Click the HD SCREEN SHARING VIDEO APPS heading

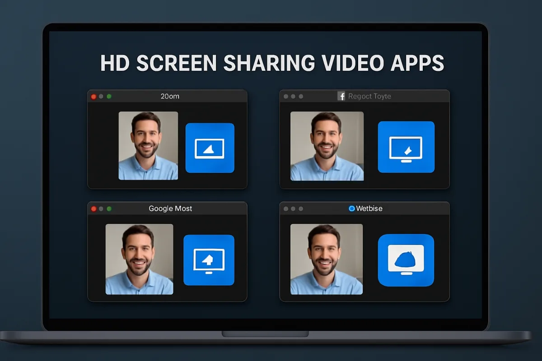click(272, 63)
